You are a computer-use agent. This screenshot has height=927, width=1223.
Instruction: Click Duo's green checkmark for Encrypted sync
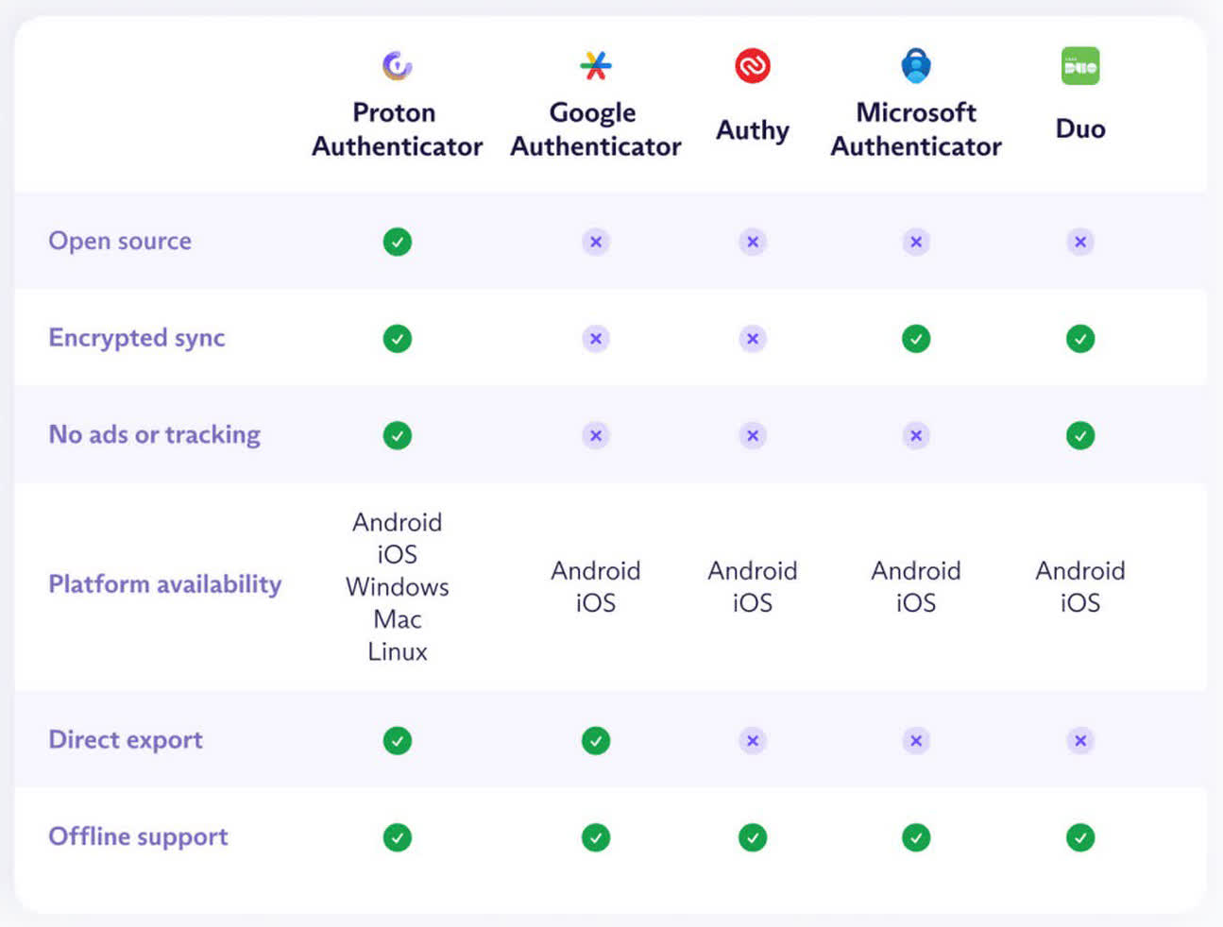pyautogui.click(x=1080, y=338)
